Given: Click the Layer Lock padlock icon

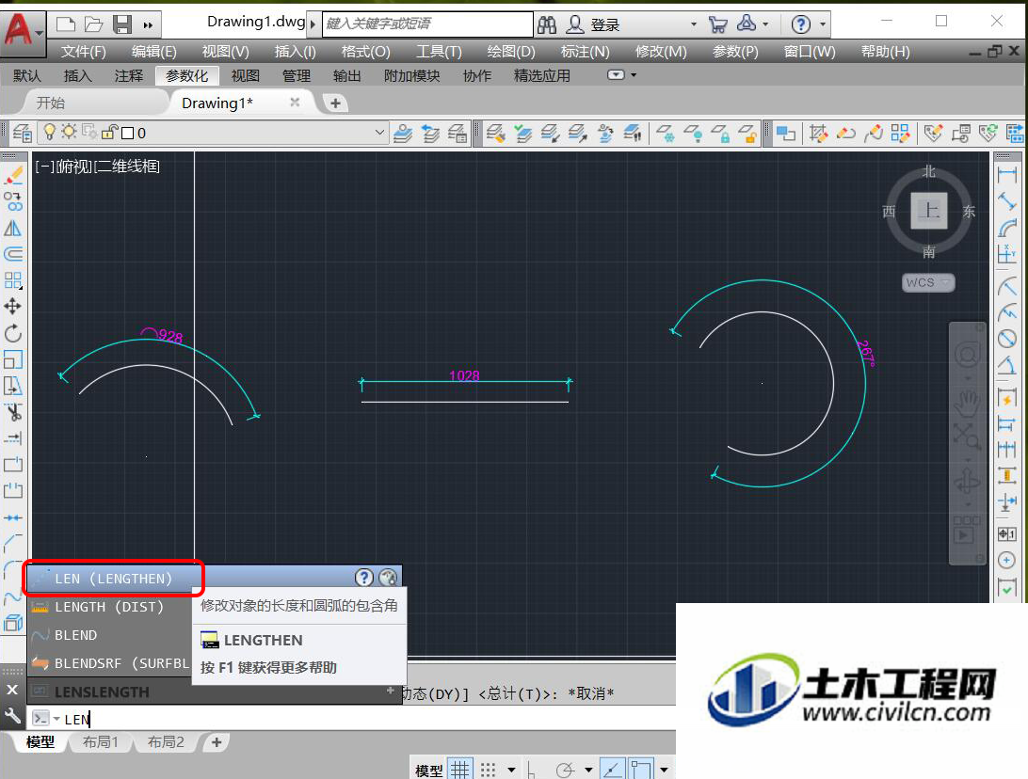Looking at the screenshot, I should [721, 134].
